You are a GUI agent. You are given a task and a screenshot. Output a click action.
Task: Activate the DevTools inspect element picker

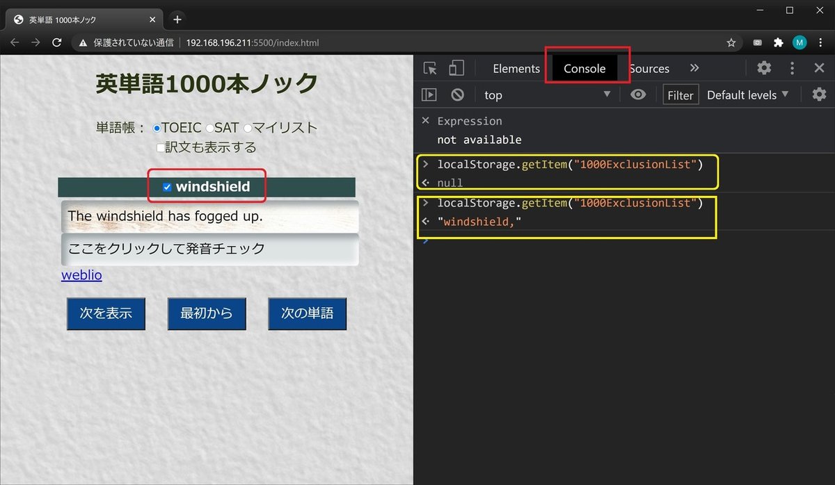[x=430, y=68]
